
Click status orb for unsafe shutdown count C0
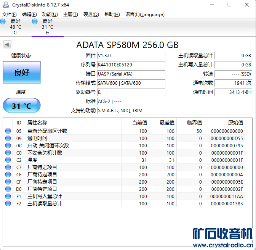point(8,153)
